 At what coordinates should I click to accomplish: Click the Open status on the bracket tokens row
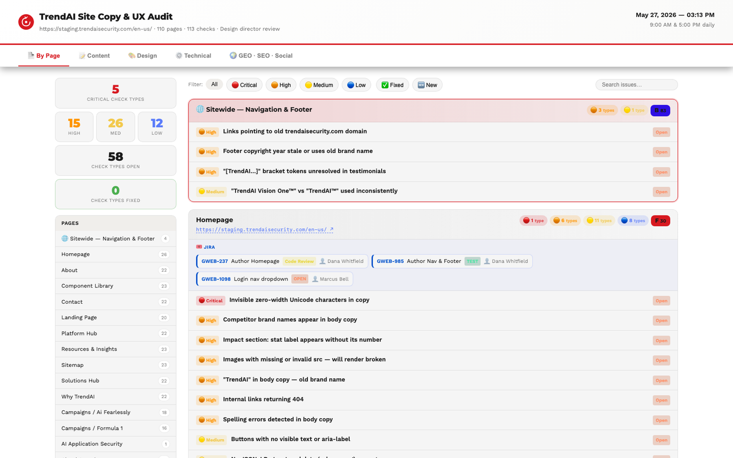click(x=661, y=172)
